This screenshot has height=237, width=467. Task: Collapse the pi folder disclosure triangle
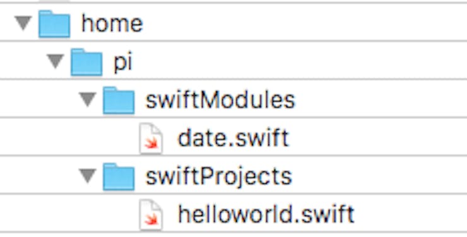click(x=56, y=62)
